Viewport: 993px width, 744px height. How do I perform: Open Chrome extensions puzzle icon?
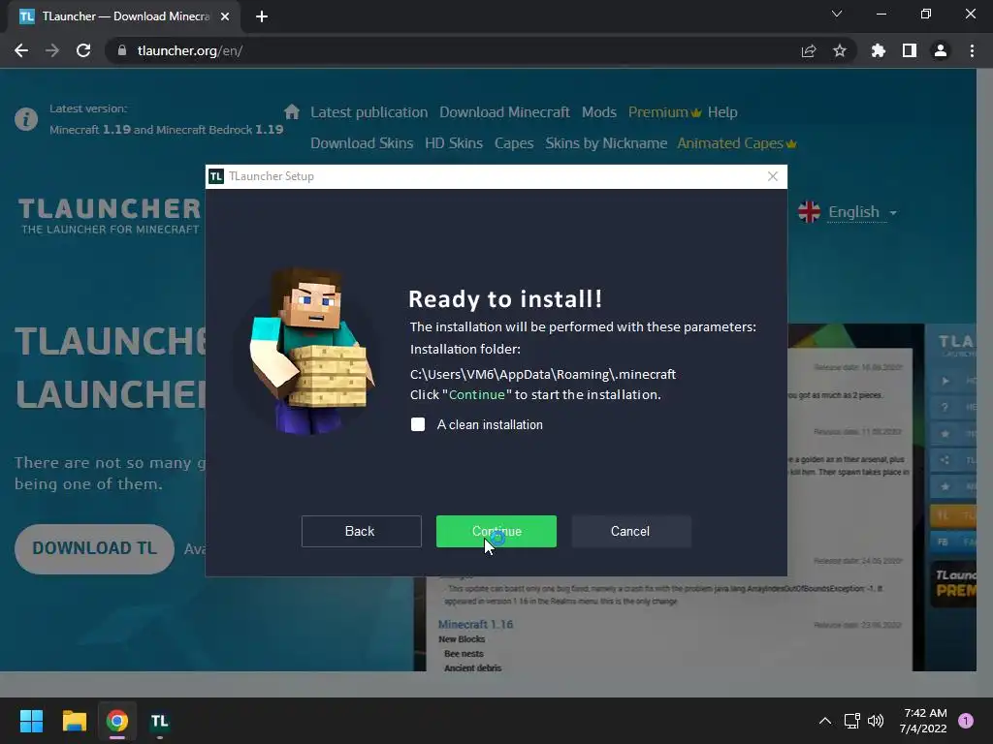click(x=879, y=50)
